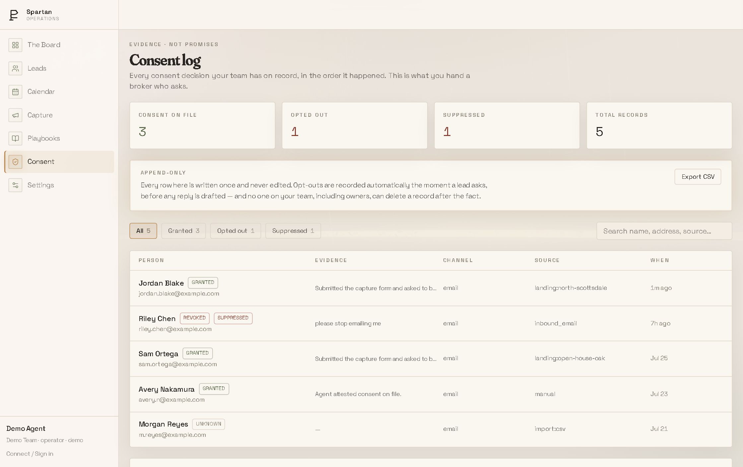Select the Jordan Blake row name
Image resolution: width=743 pixels, height=467 pixels.
[161, 283]
